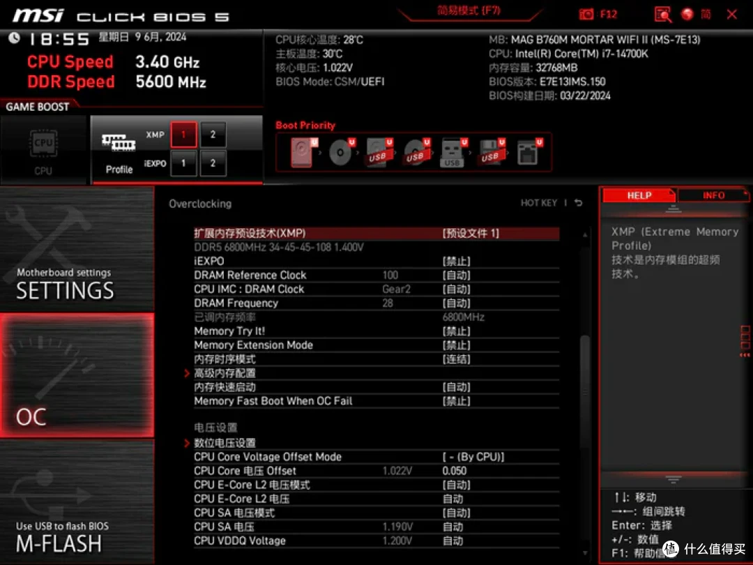Image resolution: width=753 pixels, height=565 pixels.
Task: Switch to the HELP tab
Action: [x=639, y=195]
